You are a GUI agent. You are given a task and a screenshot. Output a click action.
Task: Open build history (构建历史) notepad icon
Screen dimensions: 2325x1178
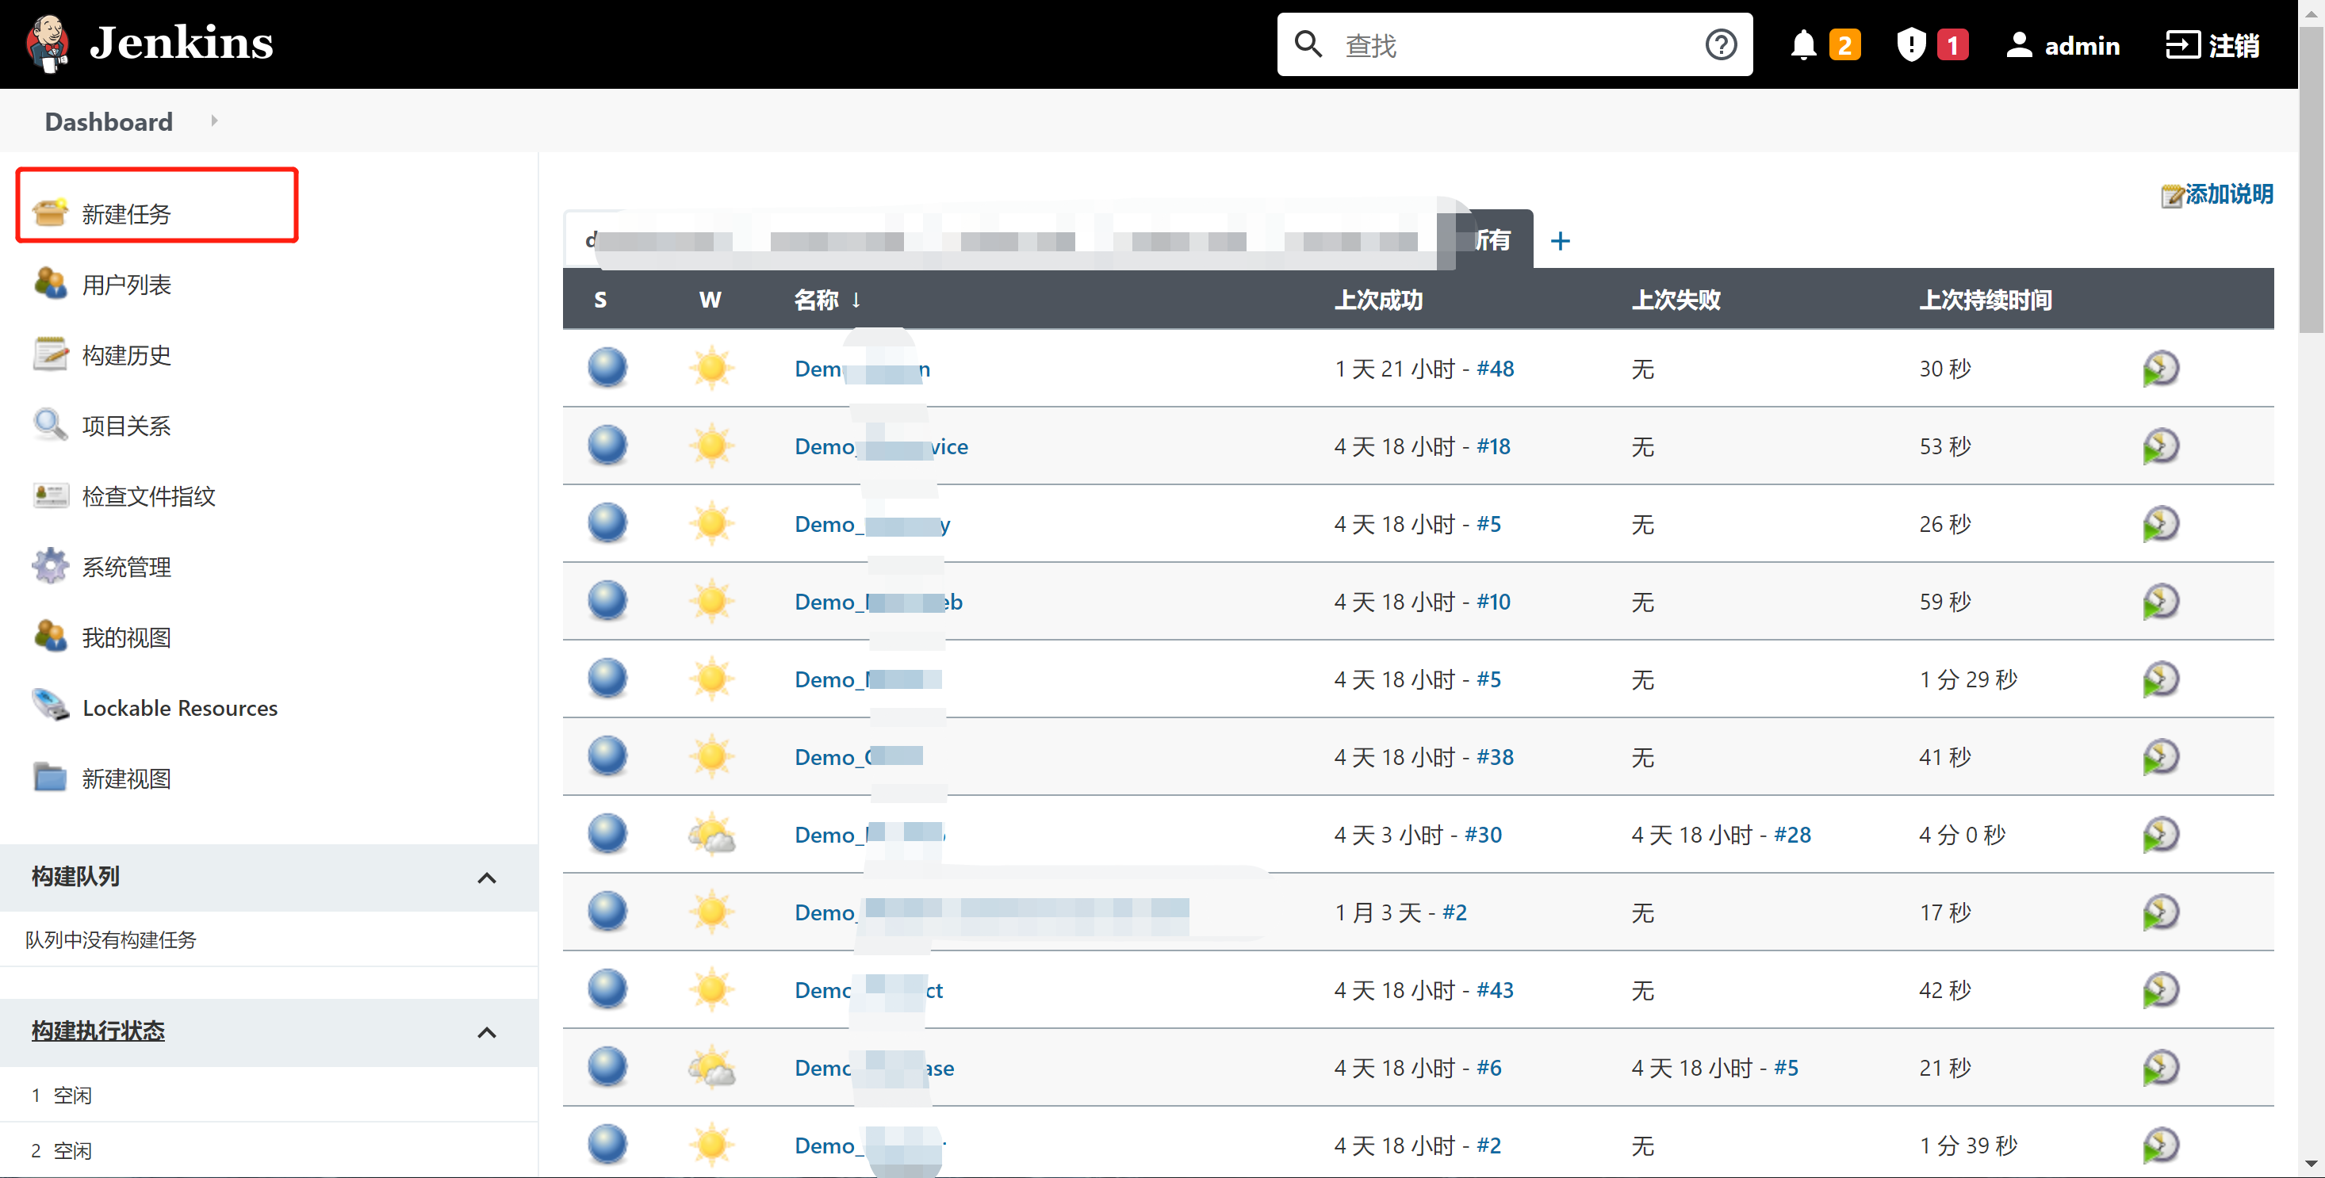pyautogui.click(x=51, y=354)
